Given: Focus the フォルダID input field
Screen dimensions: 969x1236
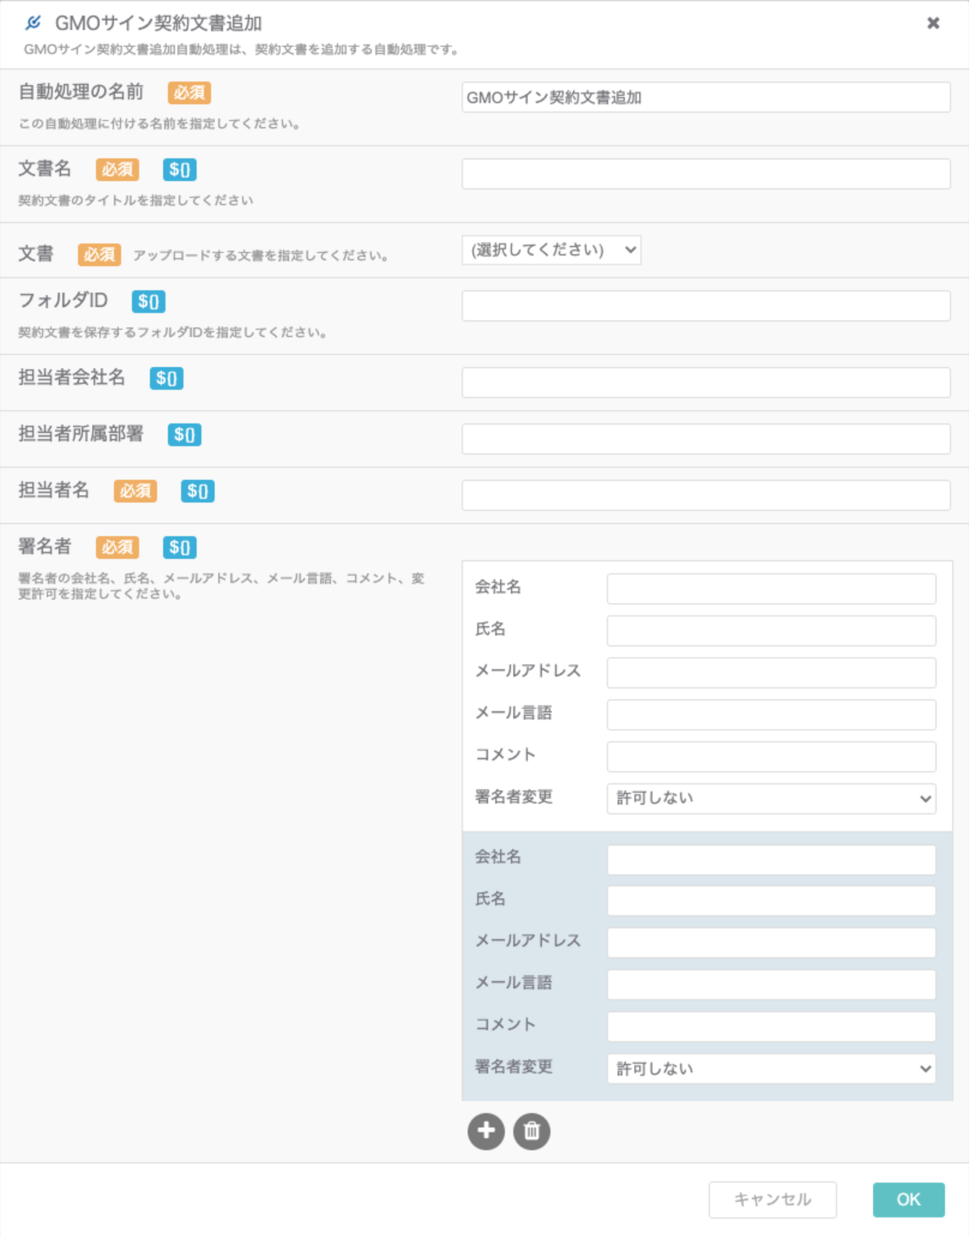Looking at the screenshot, I should click(x=706, y=306).
